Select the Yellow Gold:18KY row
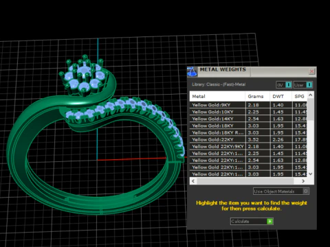The image size is (330, 247). pos(248,126)
